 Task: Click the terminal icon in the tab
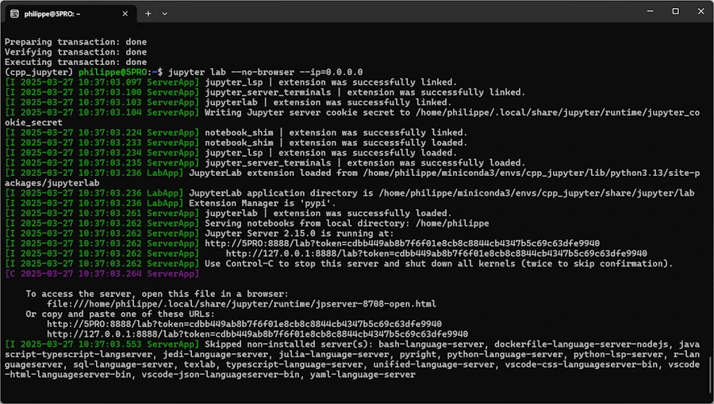point(14,13)
